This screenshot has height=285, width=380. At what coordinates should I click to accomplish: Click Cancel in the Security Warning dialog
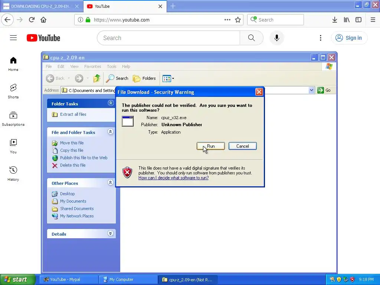pyautogui.click(x=243, y=146)
